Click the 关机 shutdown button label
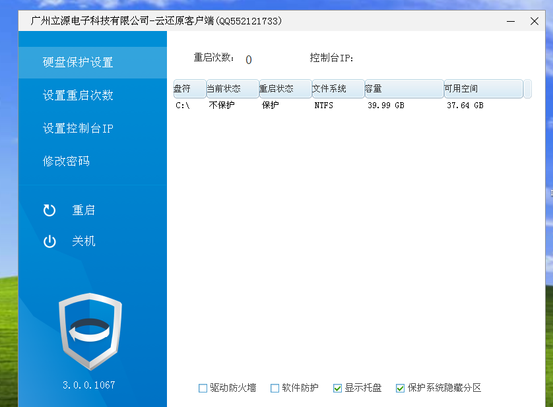The image size is (553, 407). (84, 241)
